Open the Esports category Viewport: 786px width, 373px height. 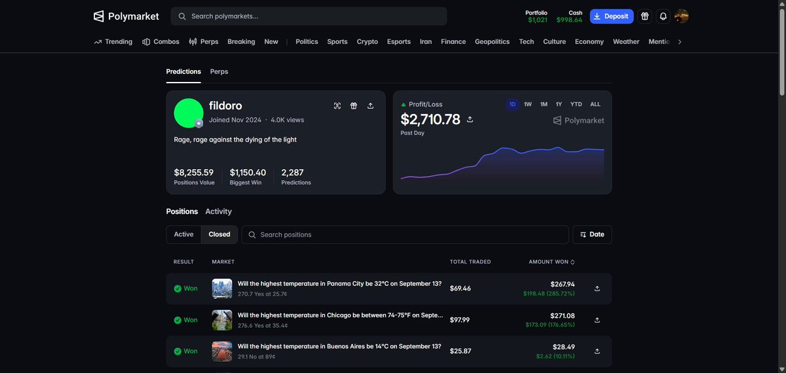point(399,41)
